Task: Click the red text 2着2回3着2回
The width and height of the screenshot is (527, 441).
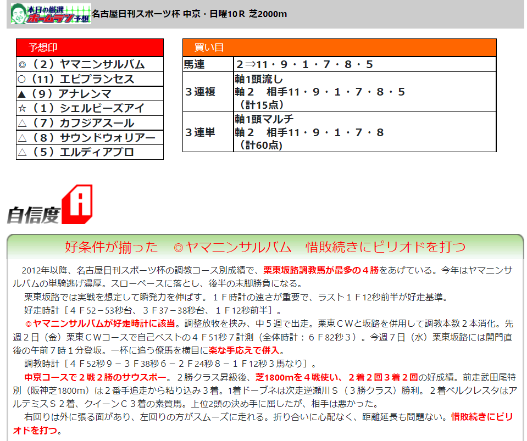Action: pos(383,377)
